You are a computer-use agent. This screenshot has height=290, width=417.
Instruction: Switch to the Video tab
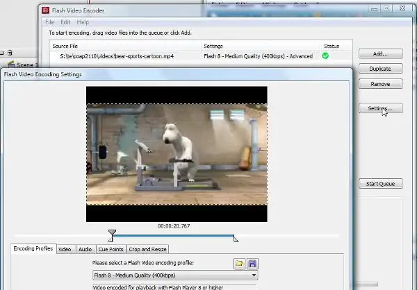tap(65, 249)
